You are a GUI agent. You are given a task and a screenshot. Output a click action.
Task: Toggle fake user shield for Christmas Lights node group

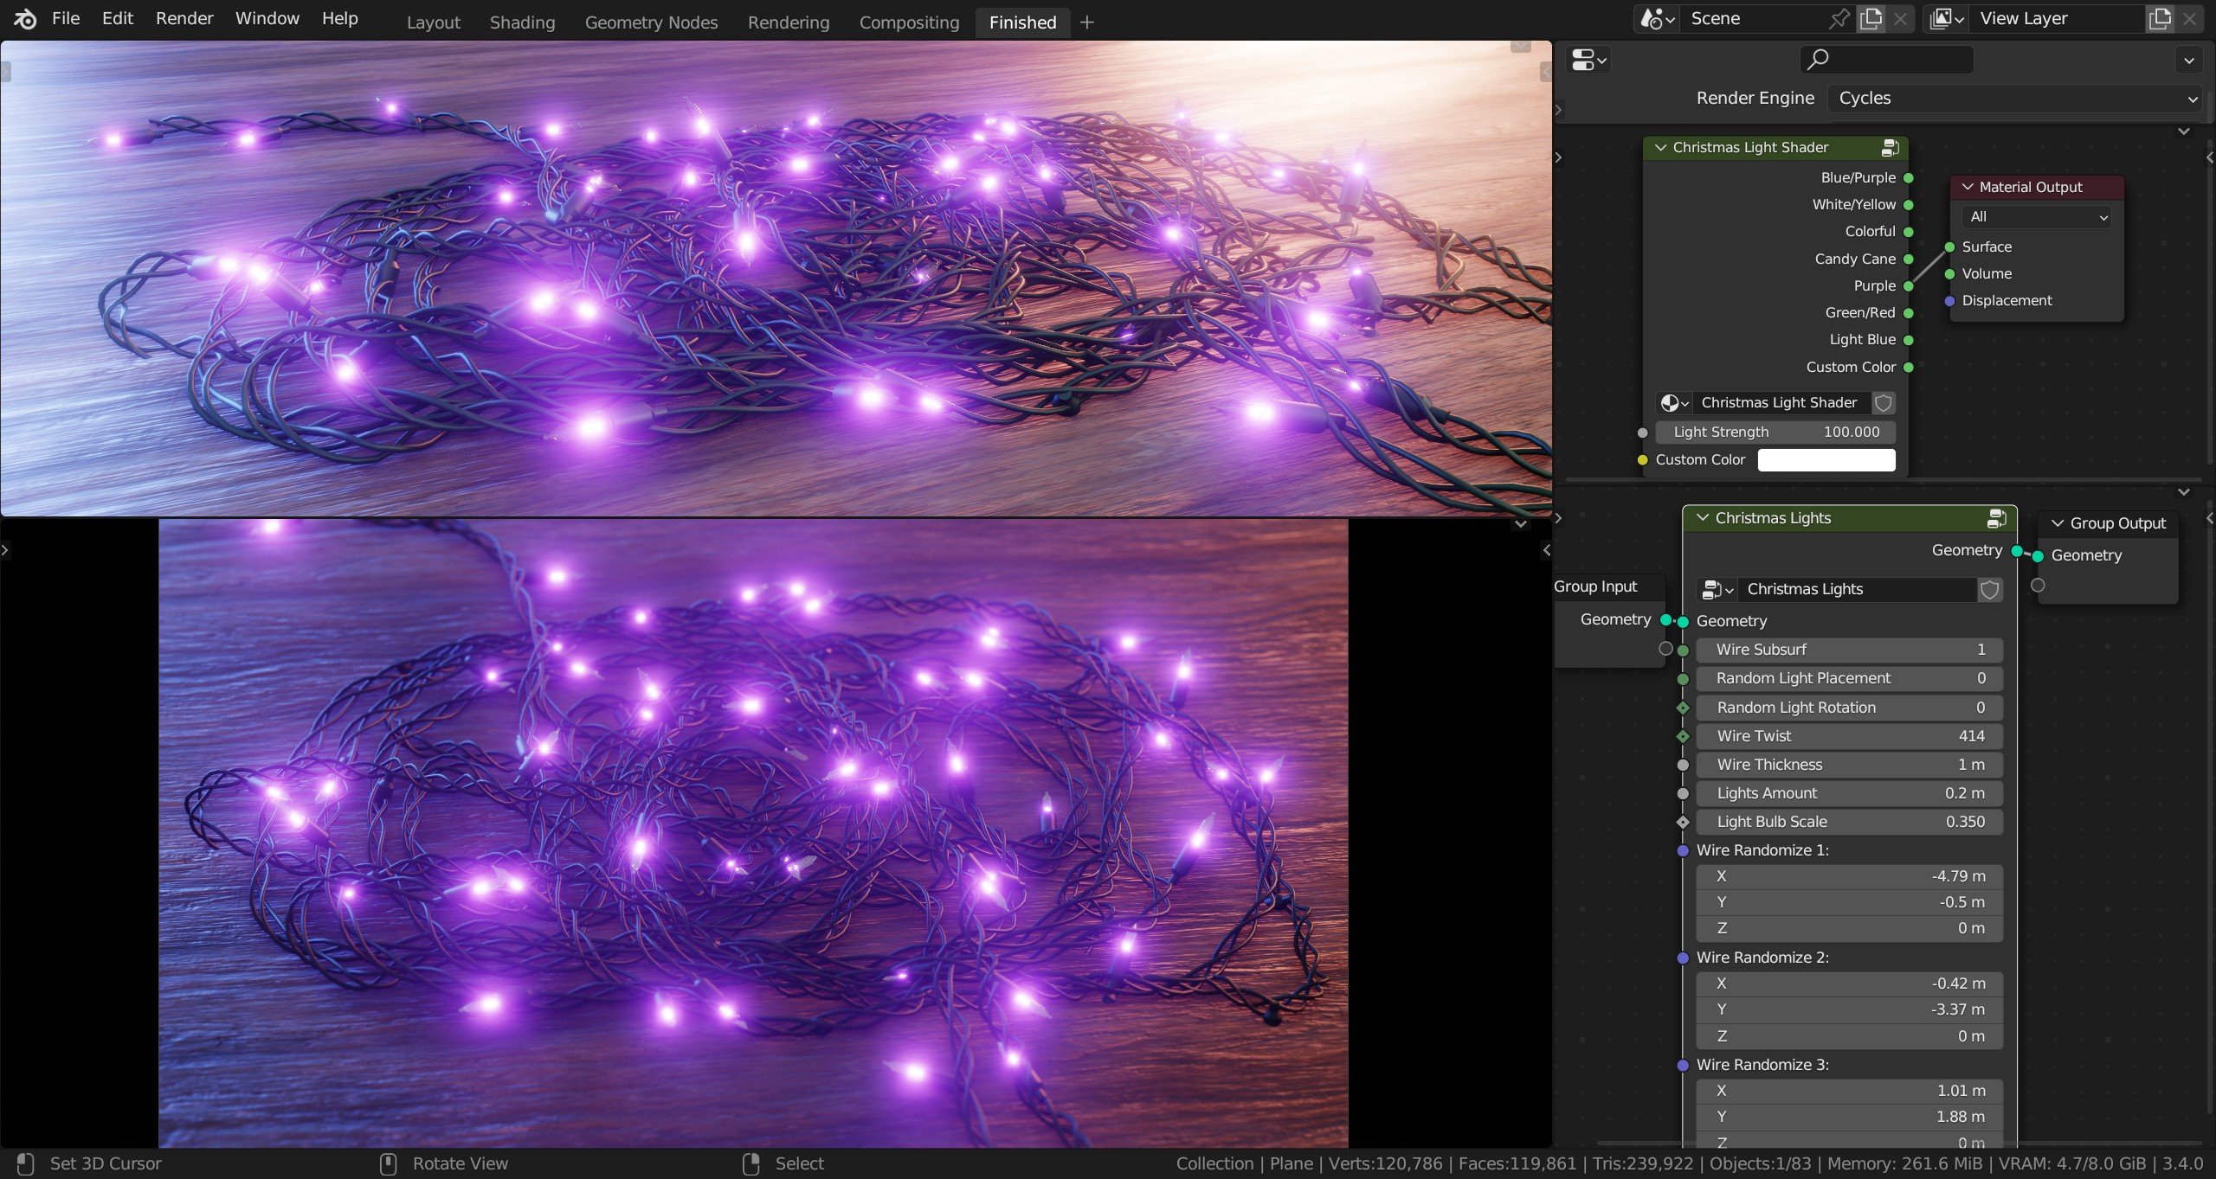point(1990,589)
